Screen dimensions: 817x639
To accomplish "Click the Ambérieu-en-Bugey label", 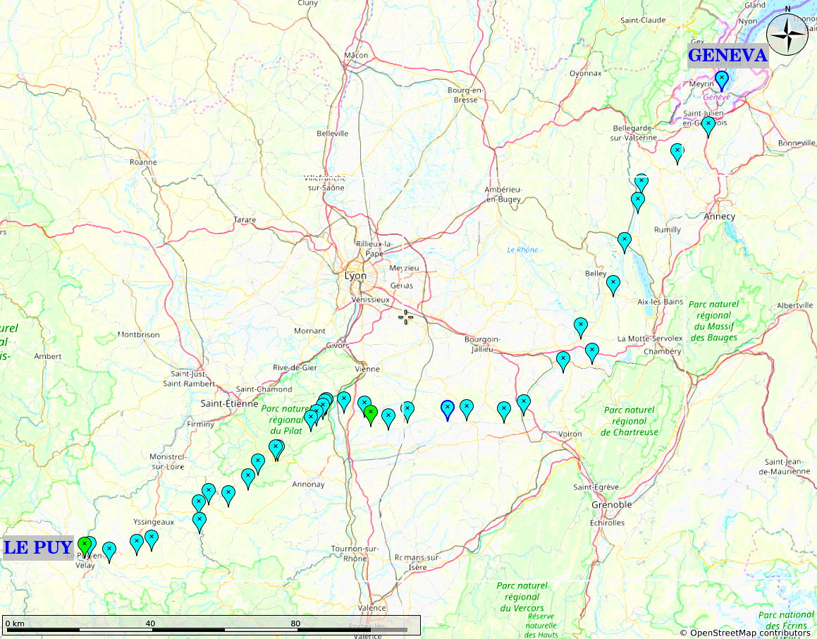I will [503, 195].
